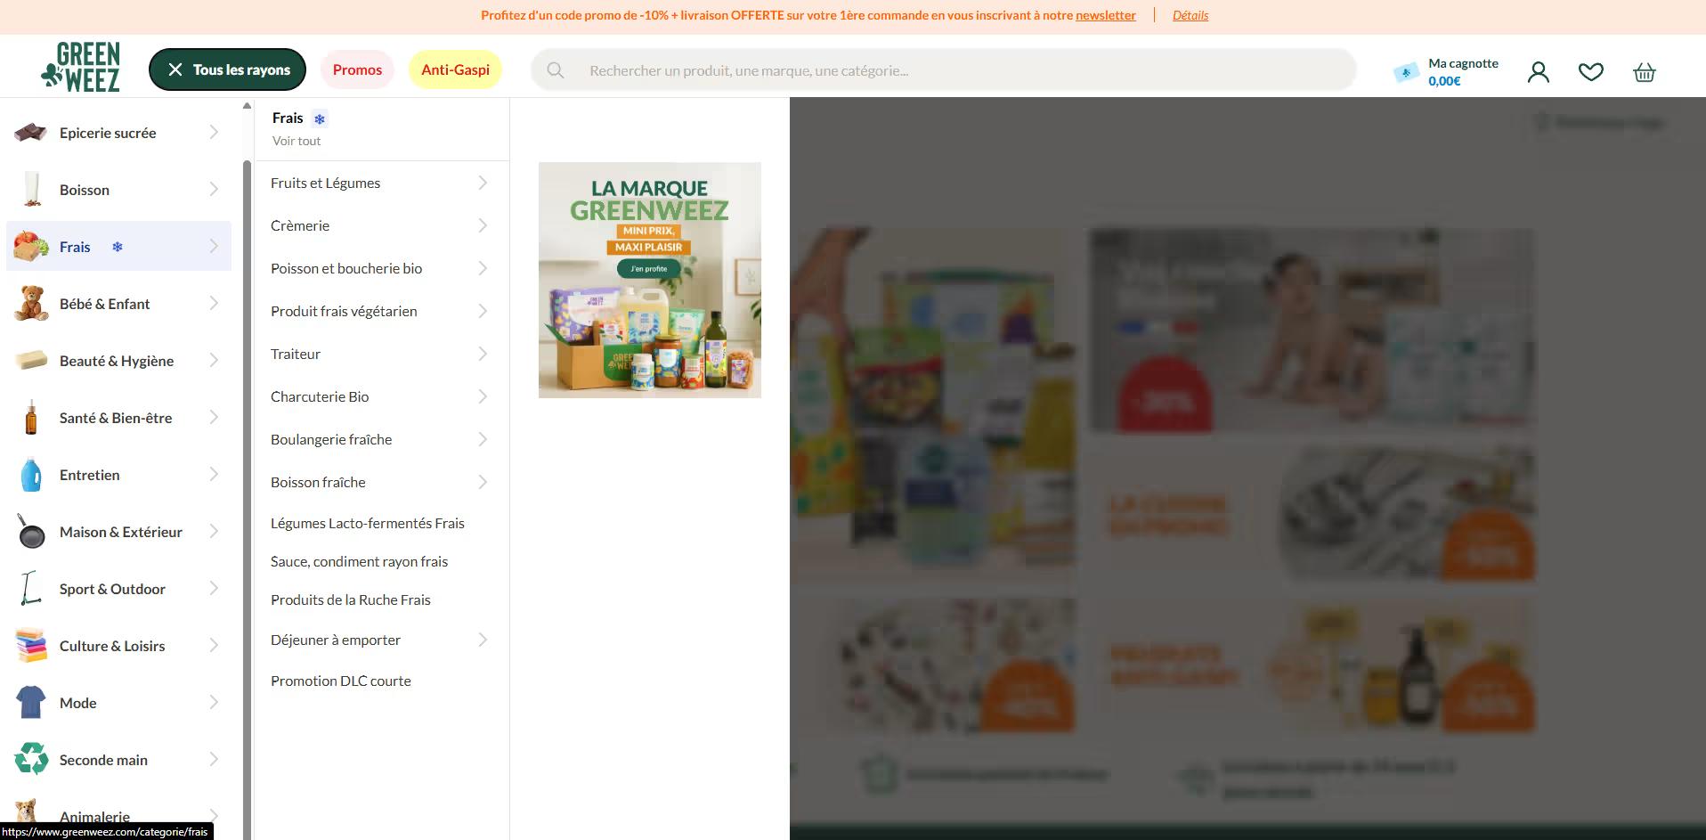Viewport: 1706px width, 840px height.
Task: Expand Produit frais végétarien chevron
Action: coord(483,311)
